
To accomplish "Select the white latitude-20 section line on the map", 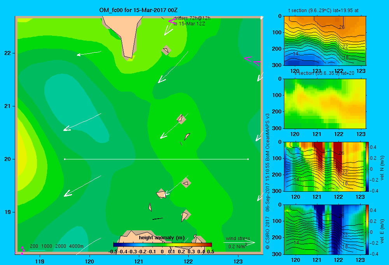I will (156, 159).
